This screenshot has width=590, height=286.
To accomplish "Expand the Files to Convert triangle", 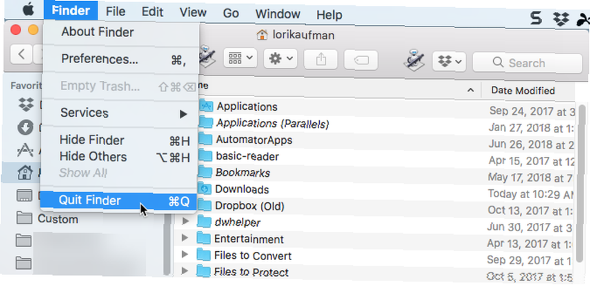I will pyautogui.click(x=184, y=254).
